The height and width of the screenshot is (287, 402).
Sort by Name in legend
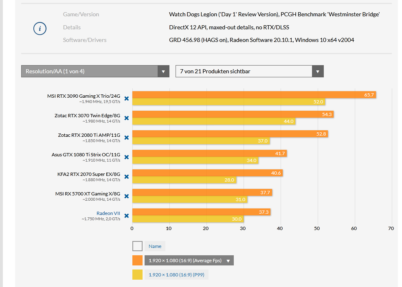click(x=155, y=246)
